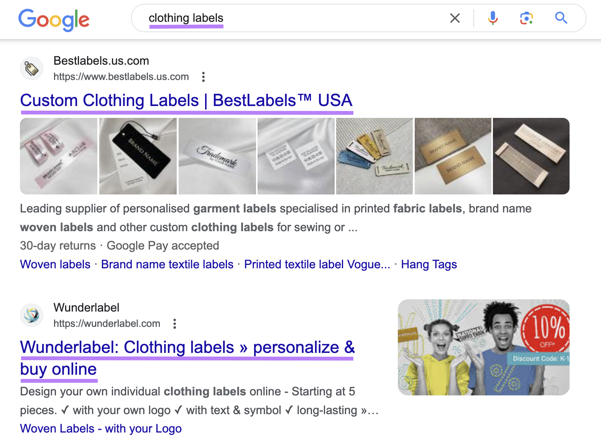Screen dimensions: 601x444
Task: Open the Woven Labels with your Logo link
Action: pyautogui.click(x=101, y=429)
